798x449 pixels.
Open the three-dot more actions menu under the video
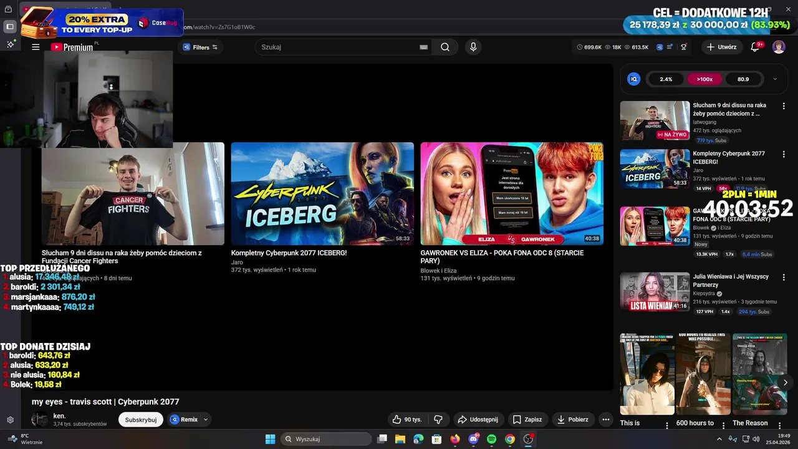pyautogui.click(x=605, y=420)
